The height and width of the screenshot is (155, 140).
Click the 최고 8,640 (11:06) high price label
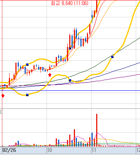coord(70,3)
